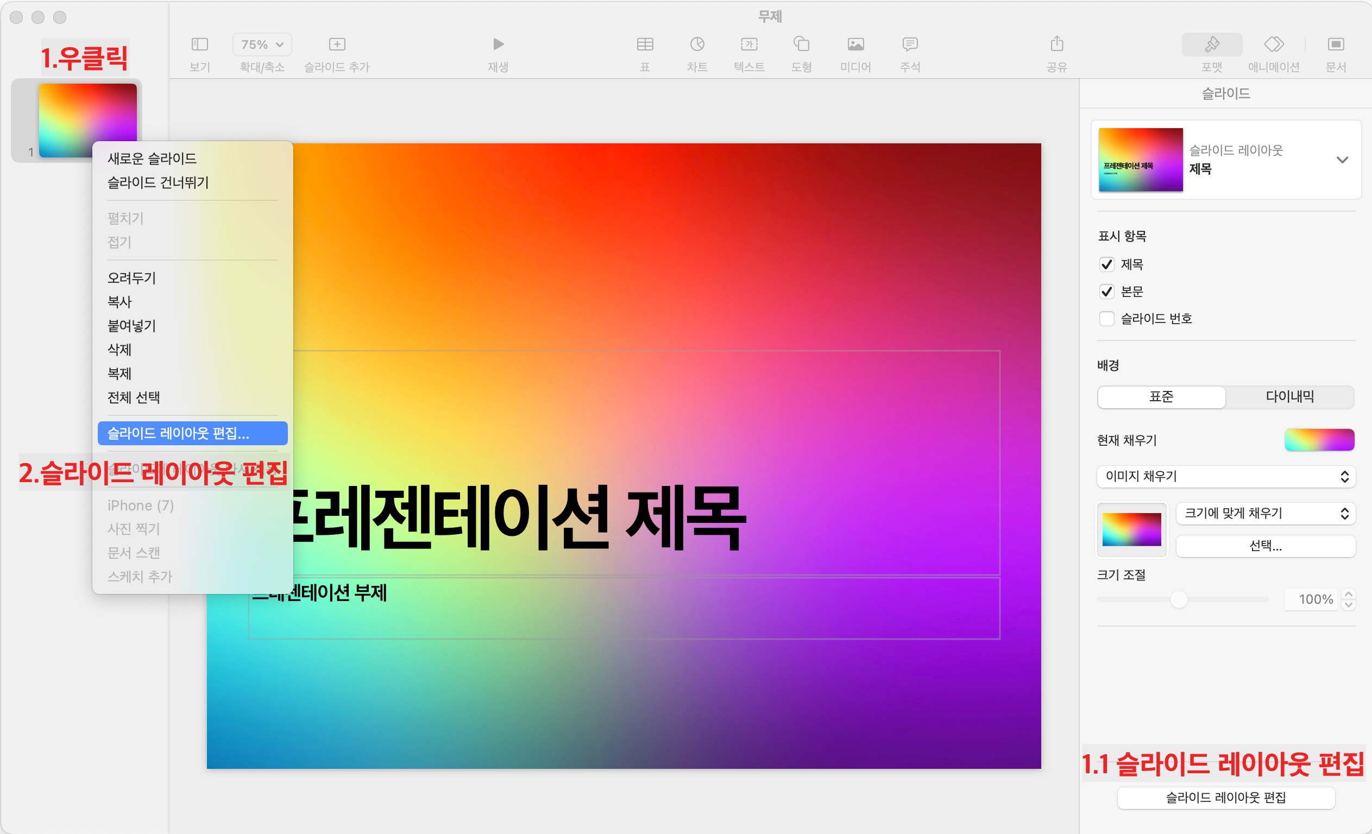
Task: Open the 이미지 채우기 dropdown
Action: [x=1225, y=477]
